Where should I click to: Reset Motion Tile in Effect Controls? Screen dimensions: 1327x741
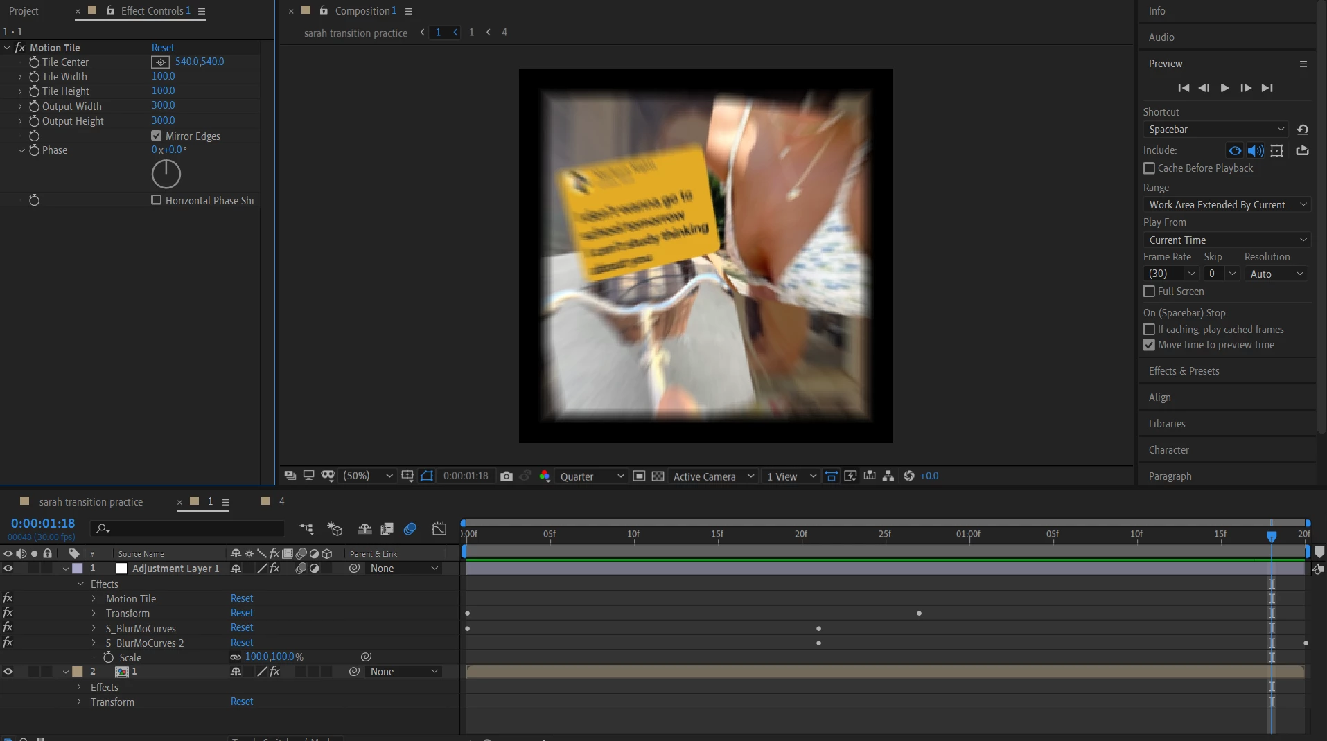click(163, 48)
